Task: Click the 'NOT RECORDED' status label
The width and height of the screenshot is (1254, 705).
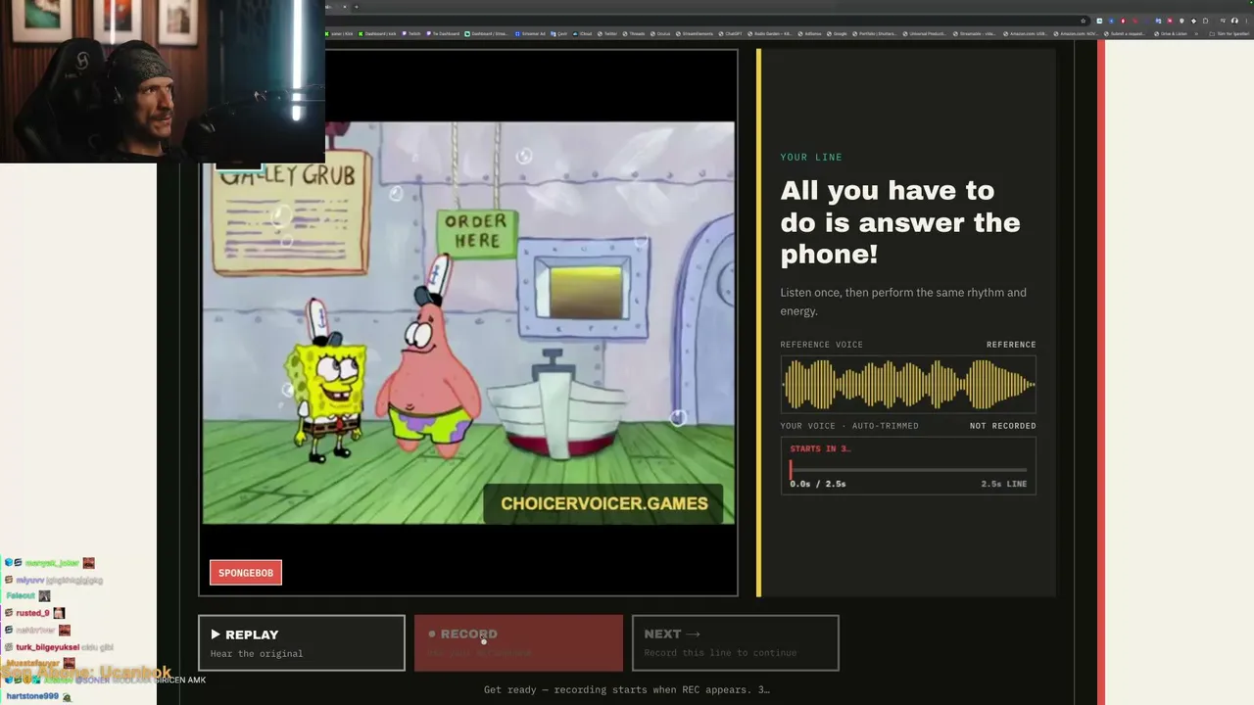Action: click(x=1002, y=426)
